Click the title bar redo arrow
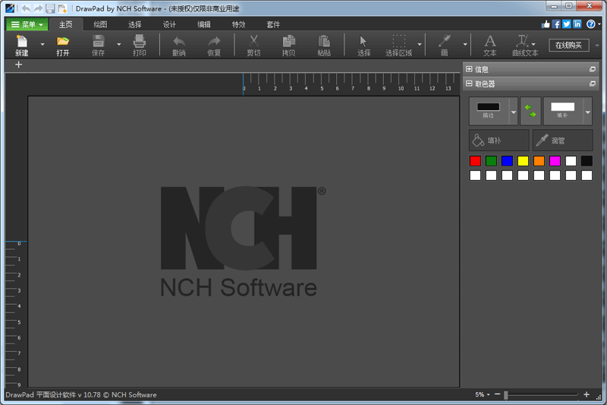Viewport: 607px width, 405px height. click(38, 8)
